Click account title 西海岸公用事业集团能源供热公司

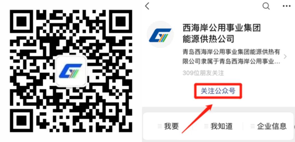point(222,34)
